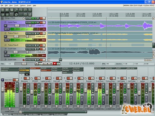This screenshot has width=155, height=116.
Task: Mute the Justin Piano track
Action: [x=41, y=23]
